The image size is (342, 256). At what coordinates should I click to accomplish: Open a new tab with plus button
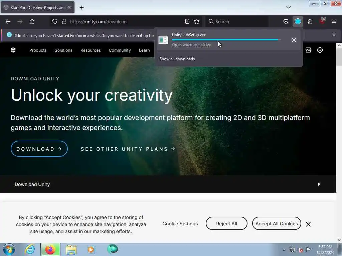coord(81,8)
